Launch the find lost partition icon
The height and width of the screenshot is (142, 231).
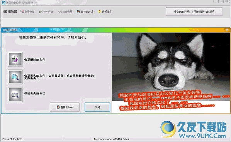(15, 94)
